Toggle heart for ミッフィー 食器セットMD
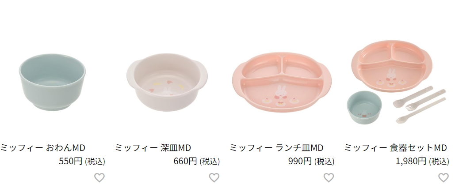Screen dimensions: 455x188 [444, 177]
